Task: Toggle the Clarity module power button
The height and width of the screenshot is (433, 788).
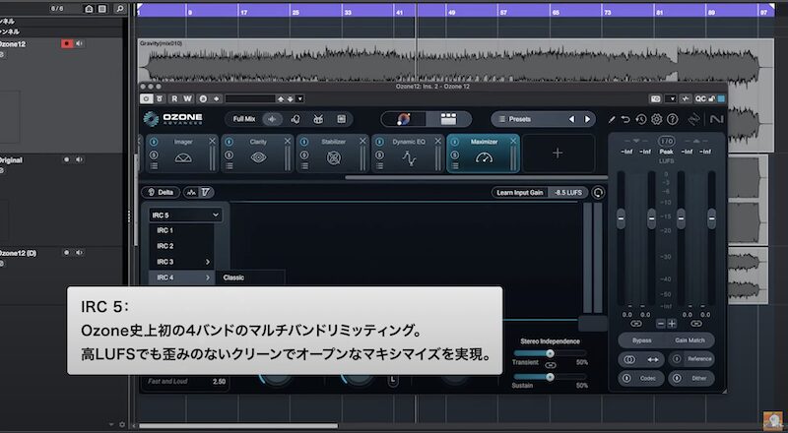Action: pyautogui.click(x=230, y=142)
